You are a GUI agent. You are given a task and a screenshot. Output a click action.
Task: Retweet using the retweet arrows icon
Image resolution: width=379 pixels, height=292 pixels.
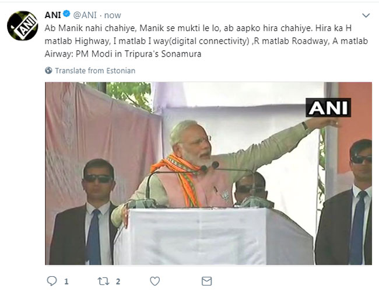coord(102,281)
